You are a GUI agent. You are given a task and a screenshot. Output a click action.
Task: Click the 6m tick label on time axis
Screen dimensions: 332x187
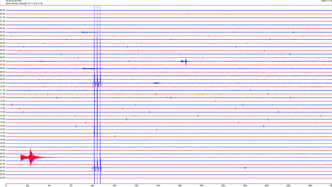click(71, 186)
